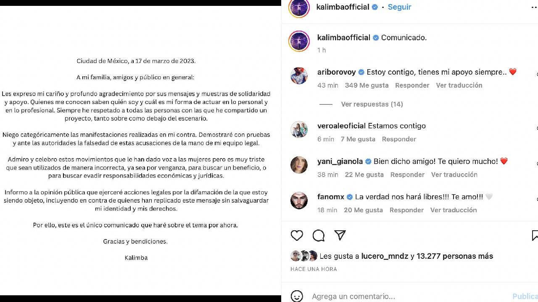Follow kalimbaofficial with the Seguir button
Viewport: 538px width, 302px height.
(399, 7)
